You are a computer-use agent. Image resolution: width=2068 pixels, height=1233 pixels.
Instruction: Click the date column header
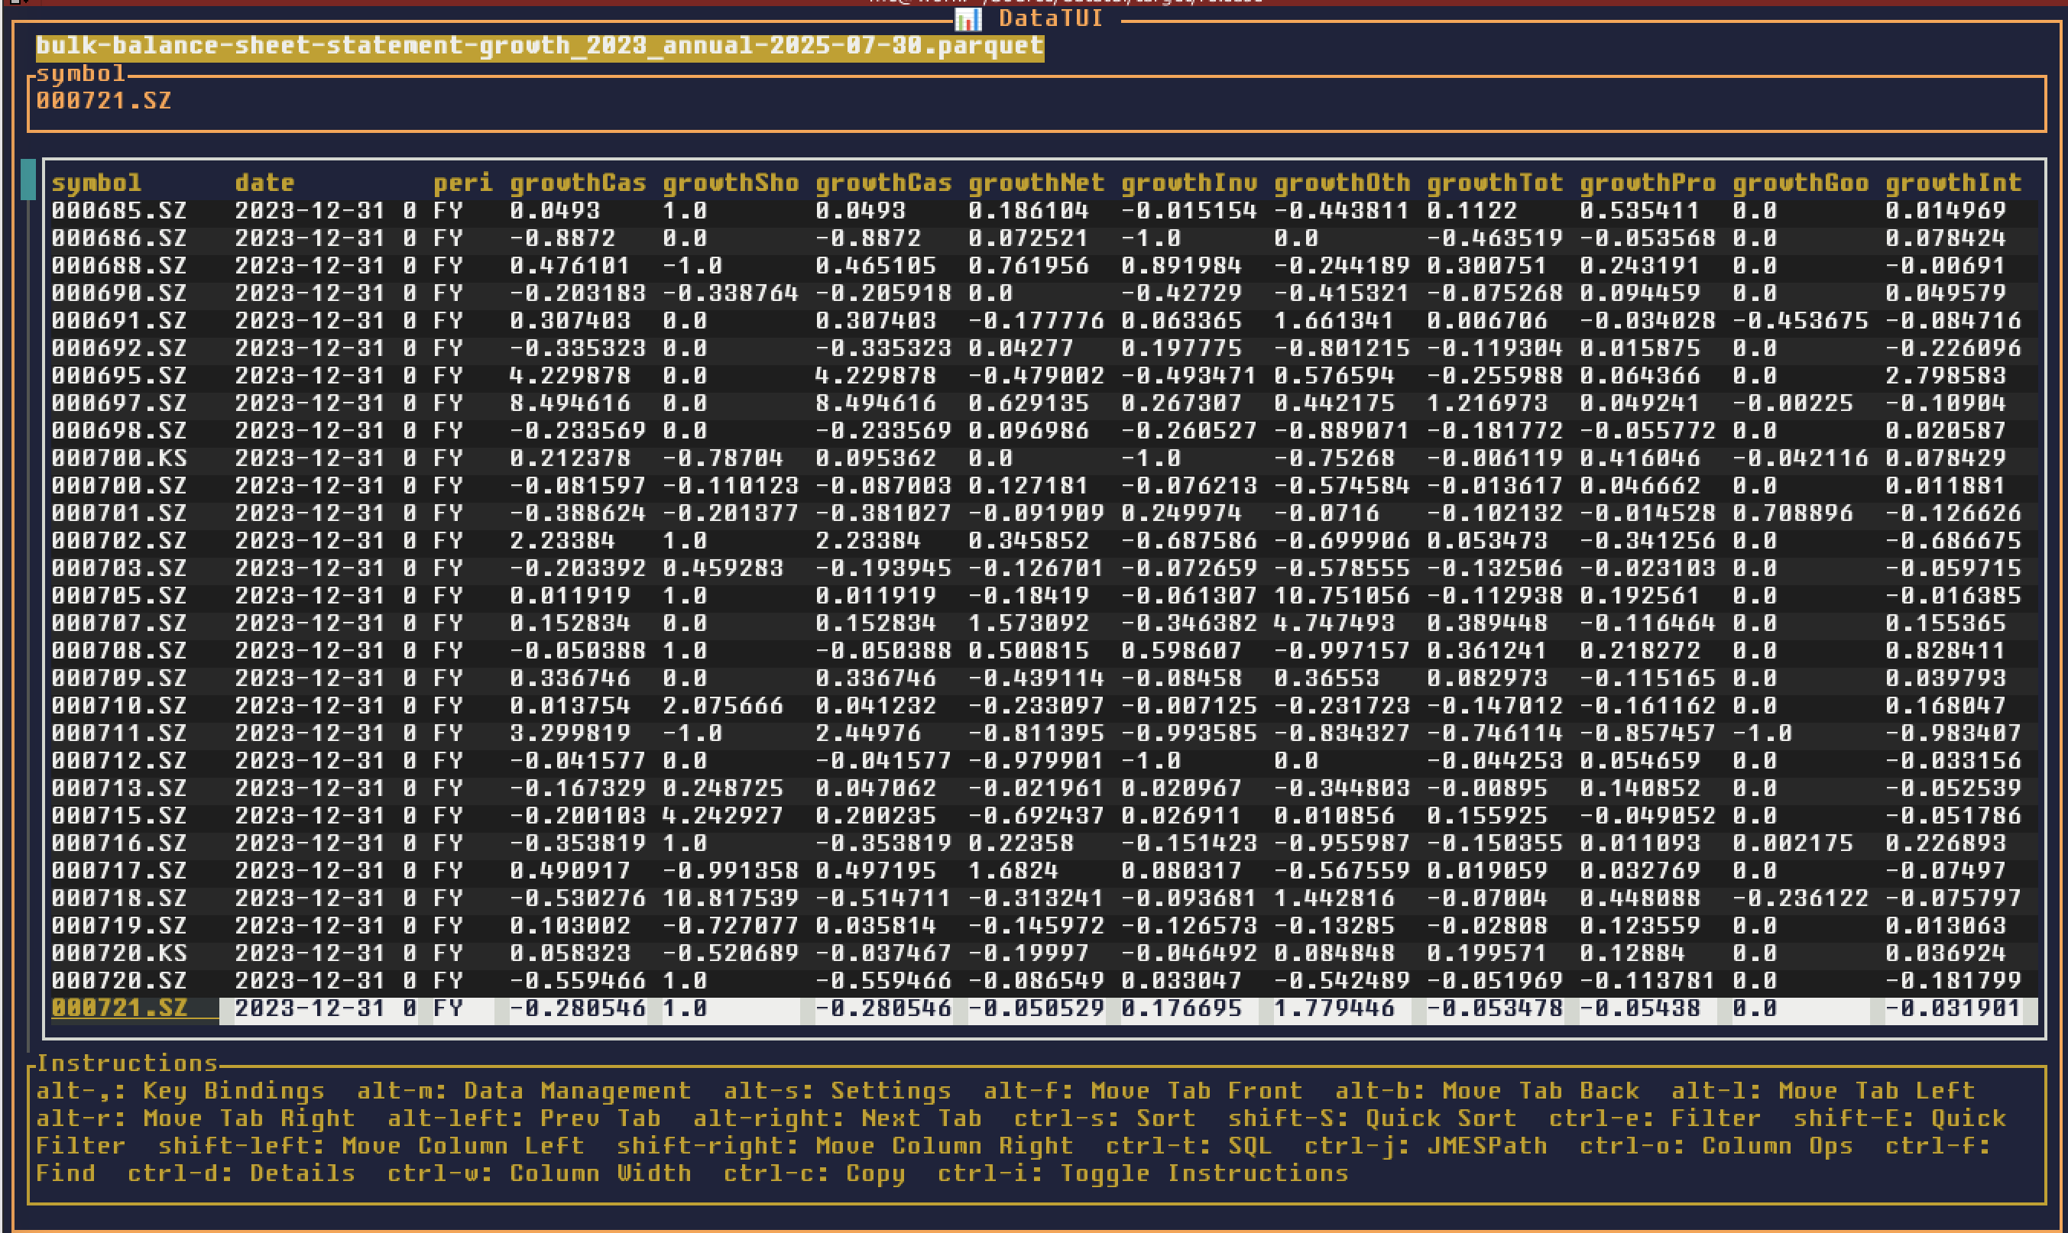coord(264,183)
